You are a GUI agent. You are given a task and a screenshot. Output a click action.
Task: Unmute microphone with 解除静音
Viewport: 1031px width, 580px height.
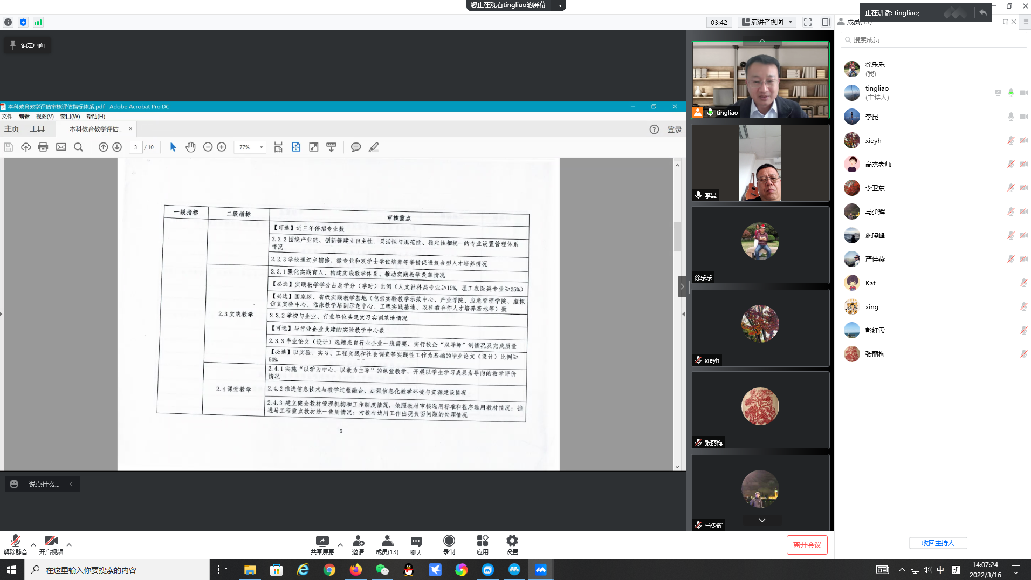[15, 542]
